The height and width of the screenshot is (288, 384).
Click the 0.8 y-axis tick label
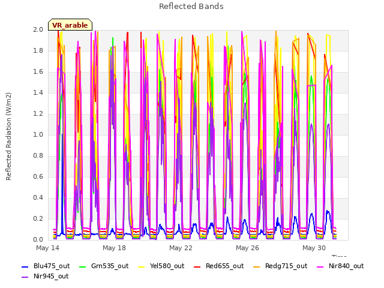[38, 156]
